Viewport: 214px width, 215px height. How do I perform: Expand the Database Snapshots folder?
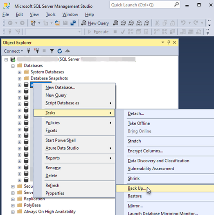point(20,79)
